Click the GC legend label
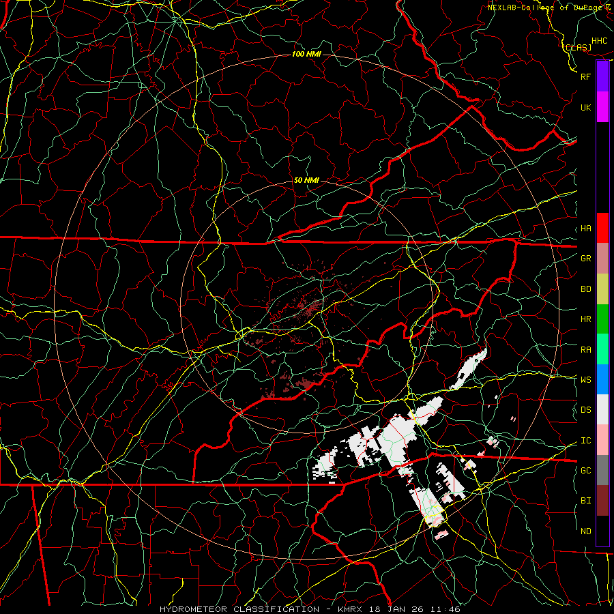This screenshot has width=614, height=614. (585, 471)
